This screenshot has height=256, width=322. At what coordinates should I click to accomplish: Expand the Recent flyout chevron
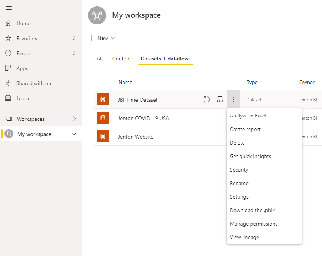pyautogui.click(x=74, y=53)
